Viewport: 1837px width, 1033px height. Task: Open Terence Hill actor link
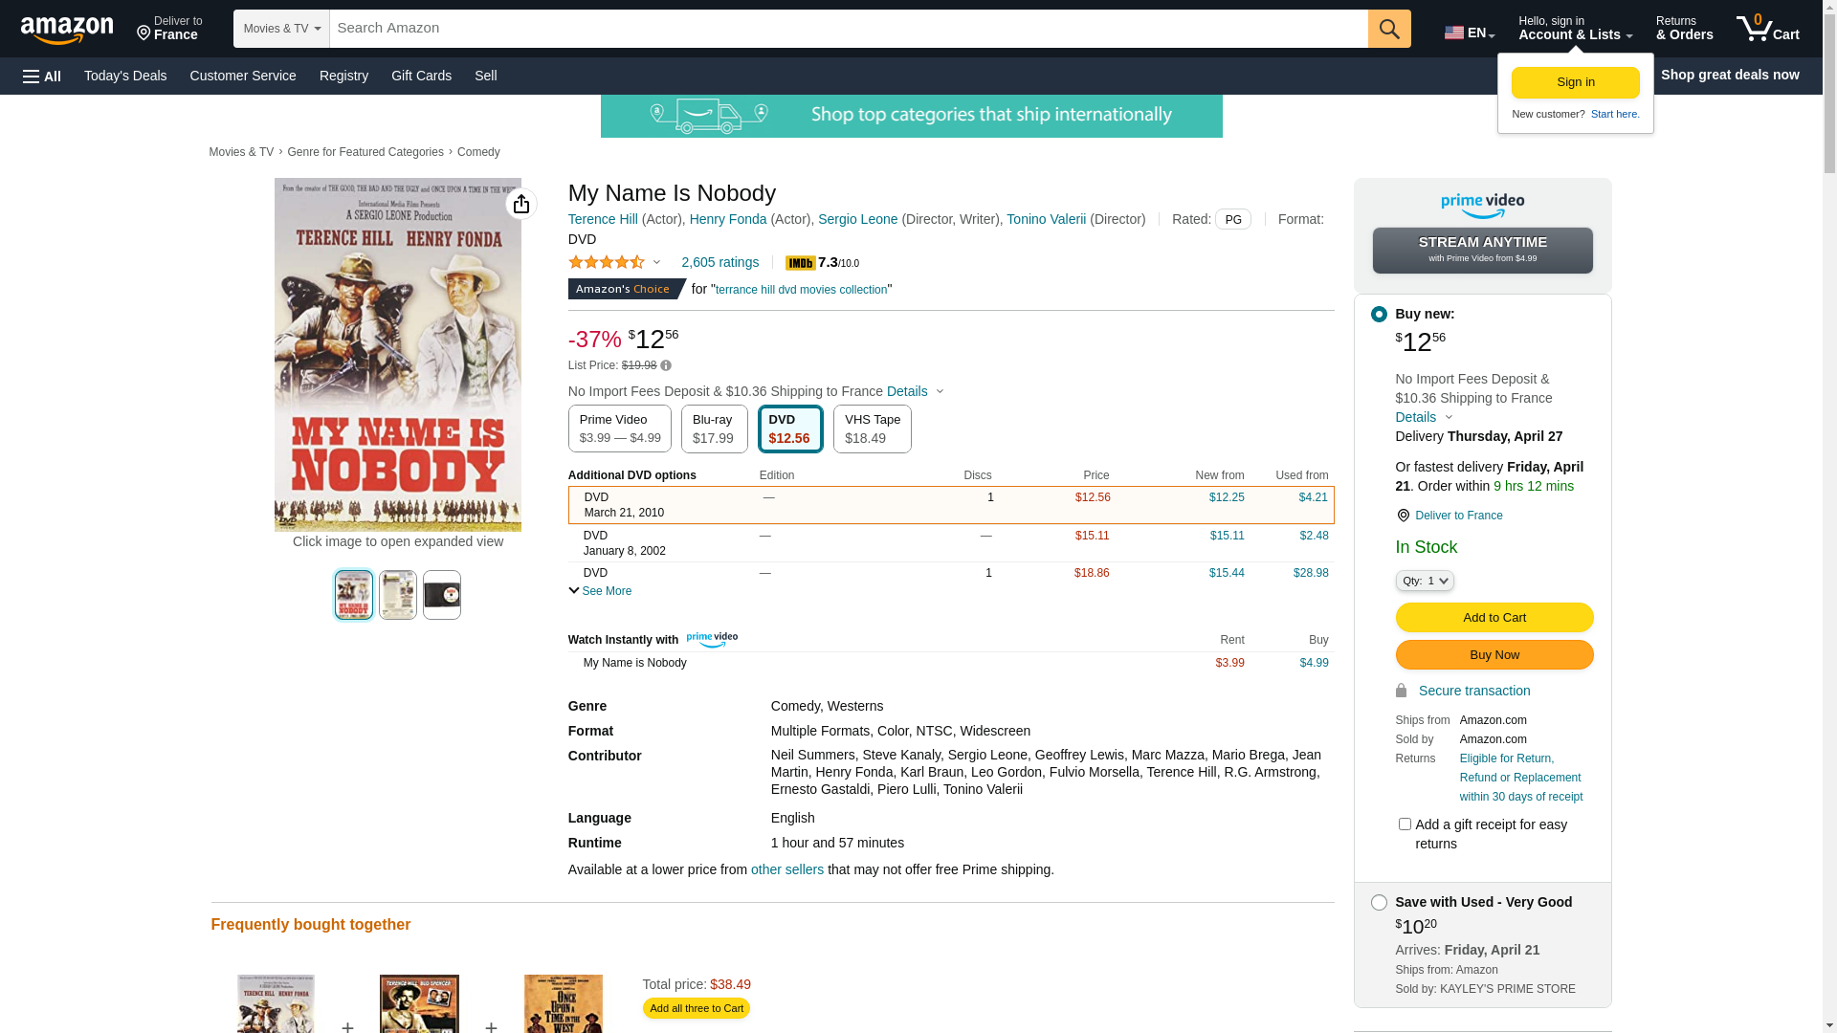pos(603,219)
